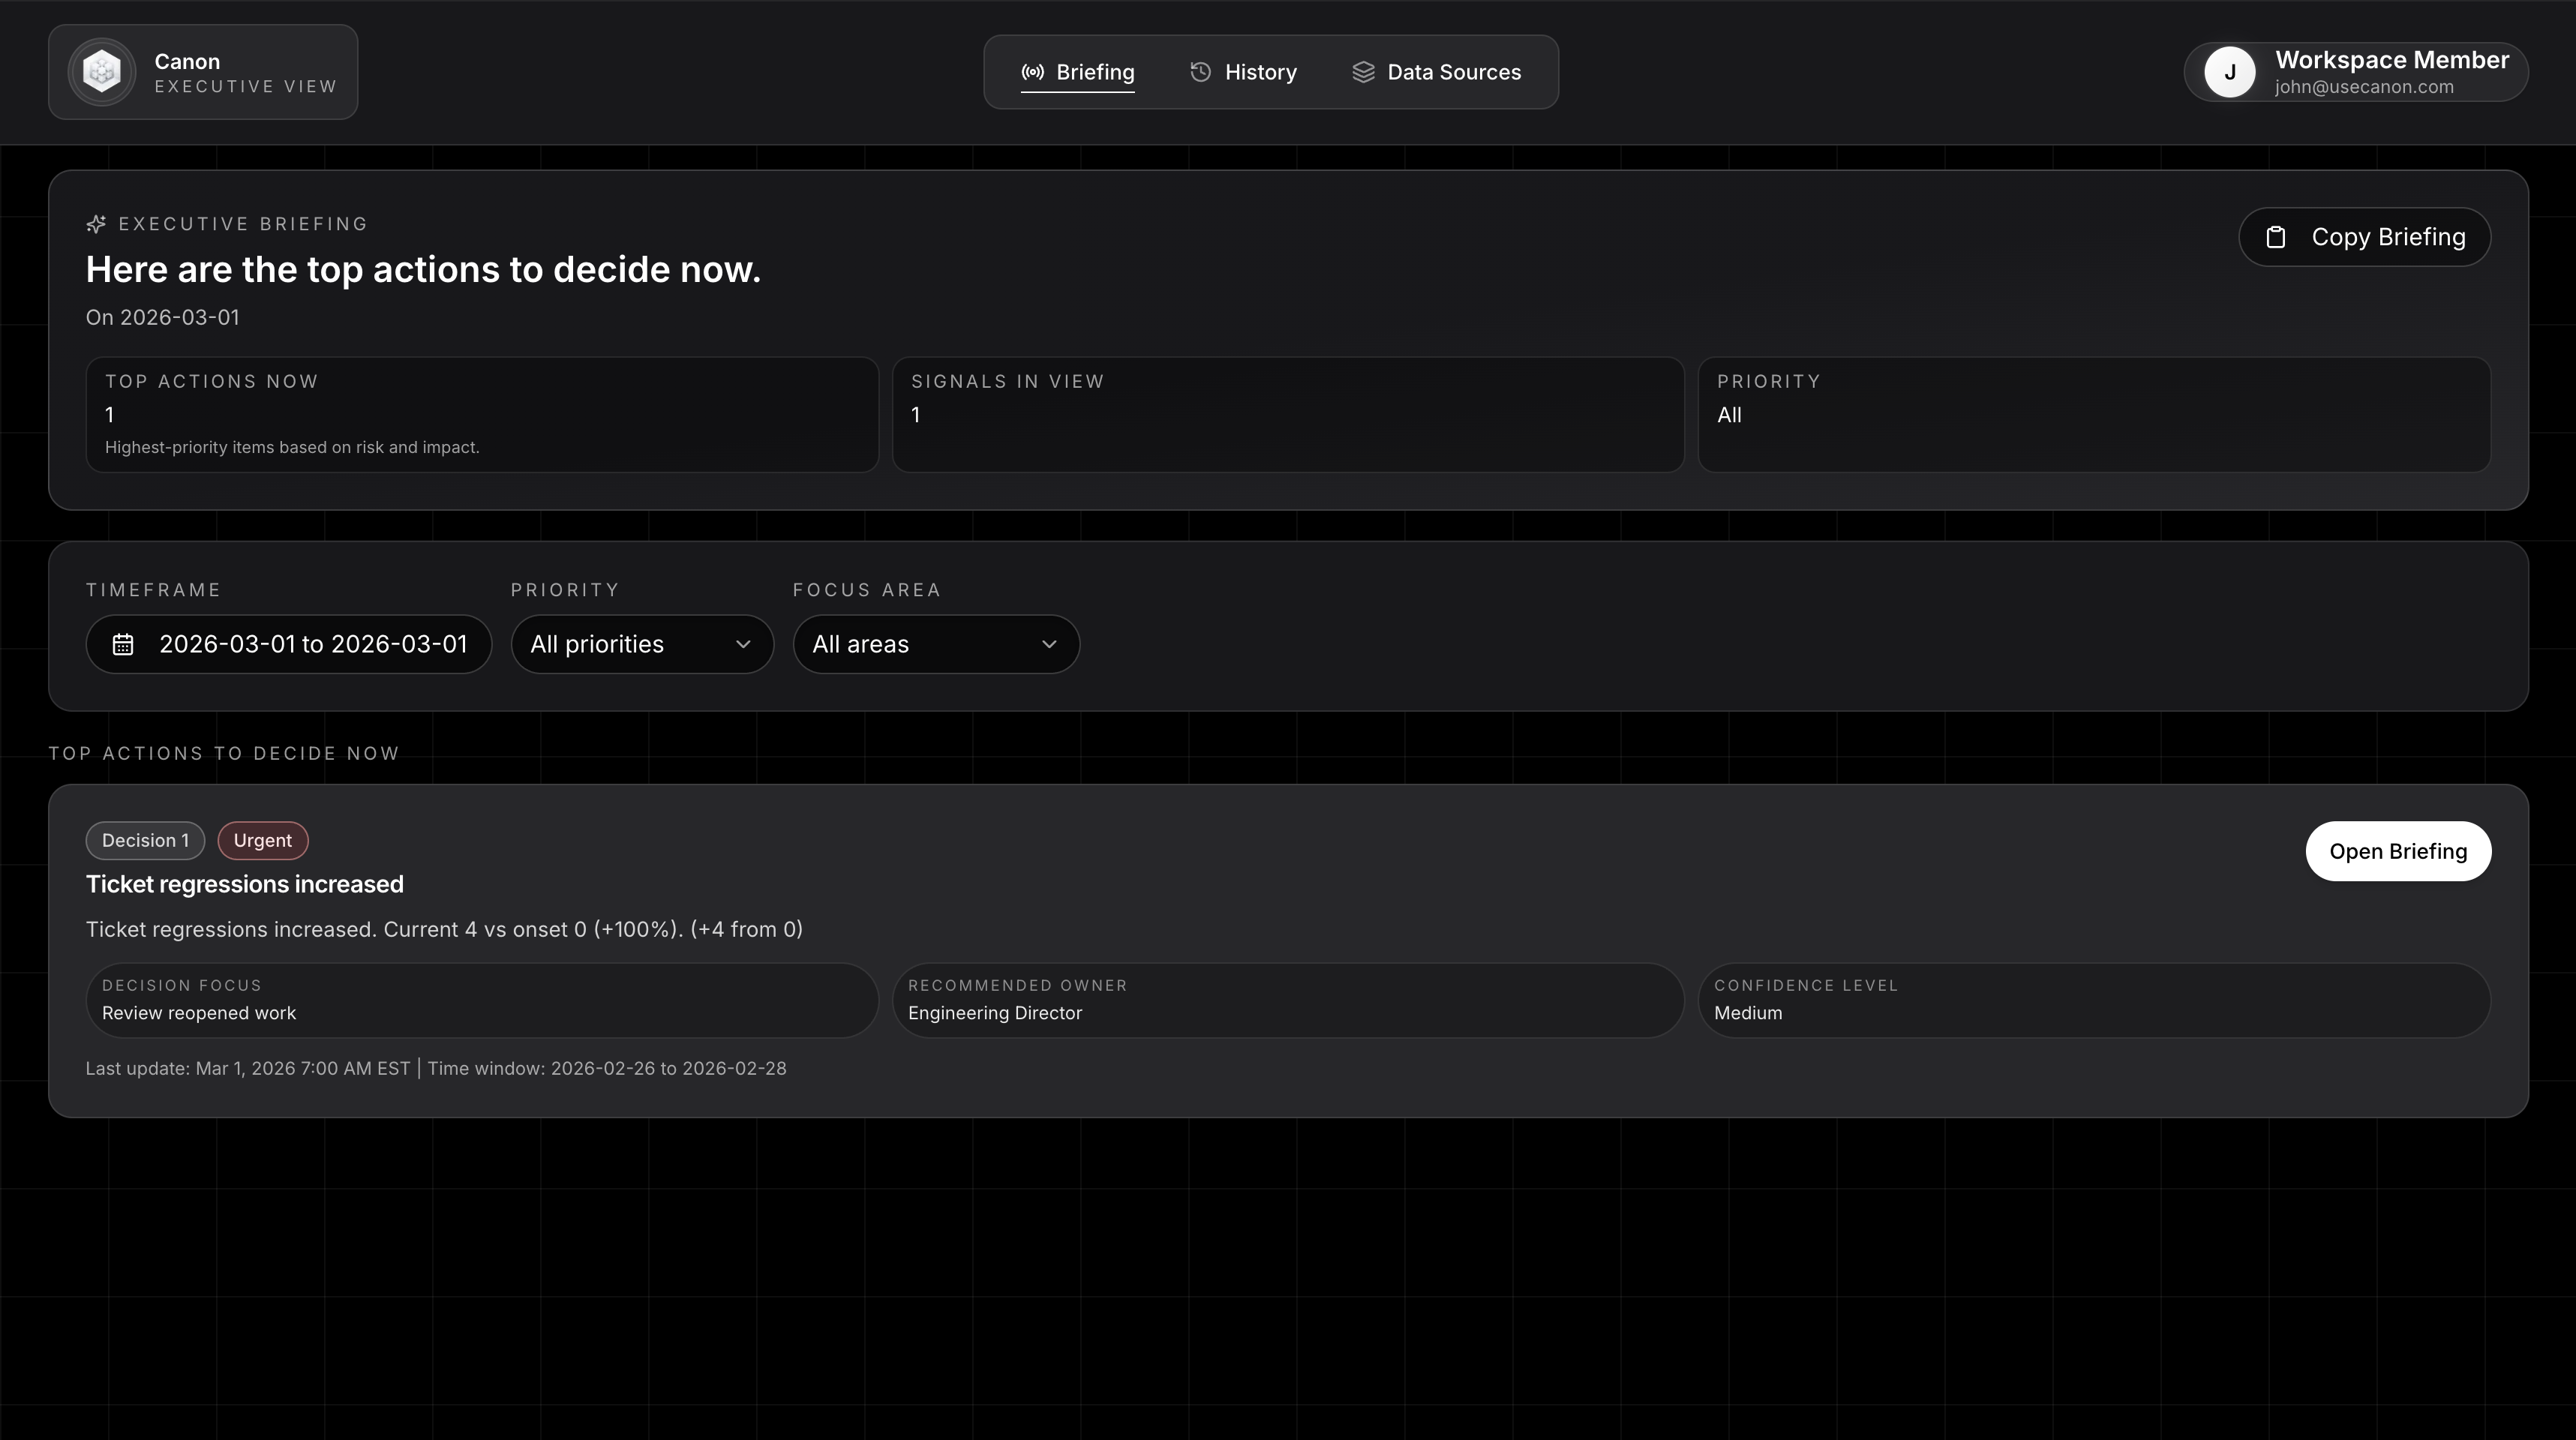
Task: Click the chevron in the priority selector
Action: pos(743,644)
